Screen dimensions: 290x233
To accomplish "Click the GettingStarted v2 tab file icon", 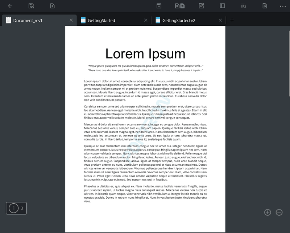I will [x=158, y=20].
